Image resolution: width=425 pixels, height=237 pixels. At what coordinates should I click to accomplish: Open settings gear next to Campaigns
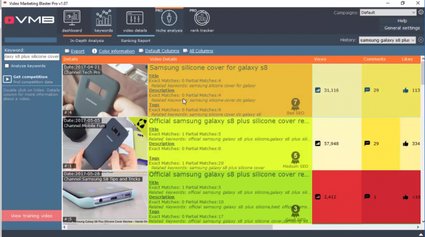click(421, 12)
